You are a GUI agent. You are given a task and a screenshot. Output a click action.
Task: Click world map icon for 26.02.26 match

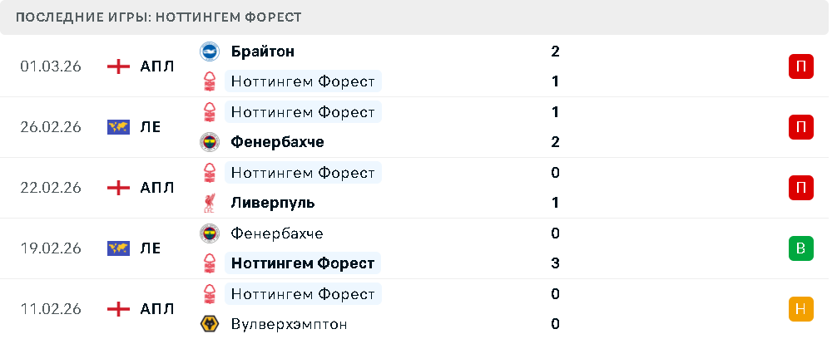119,127
